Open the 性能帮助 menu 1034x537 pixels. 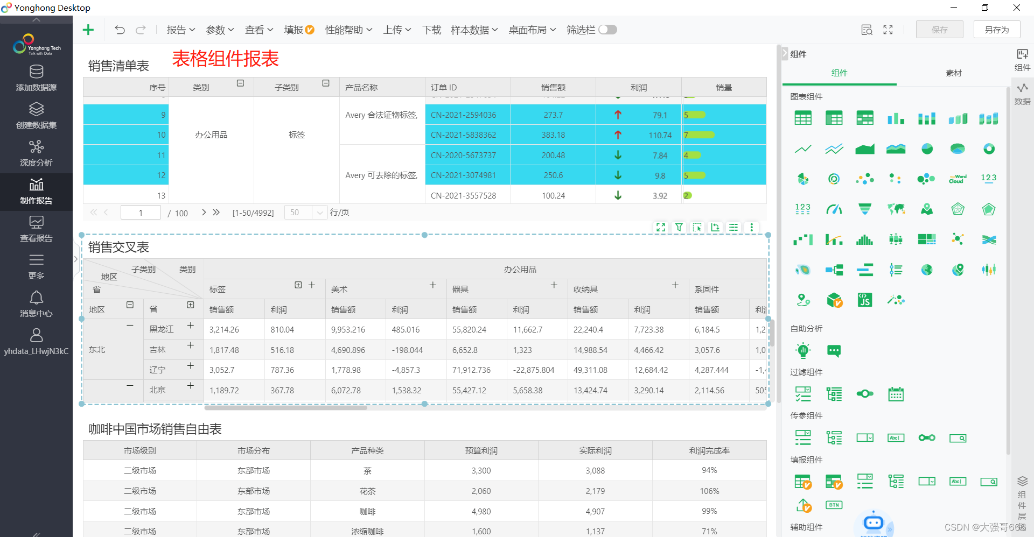(x=348, y=30)
